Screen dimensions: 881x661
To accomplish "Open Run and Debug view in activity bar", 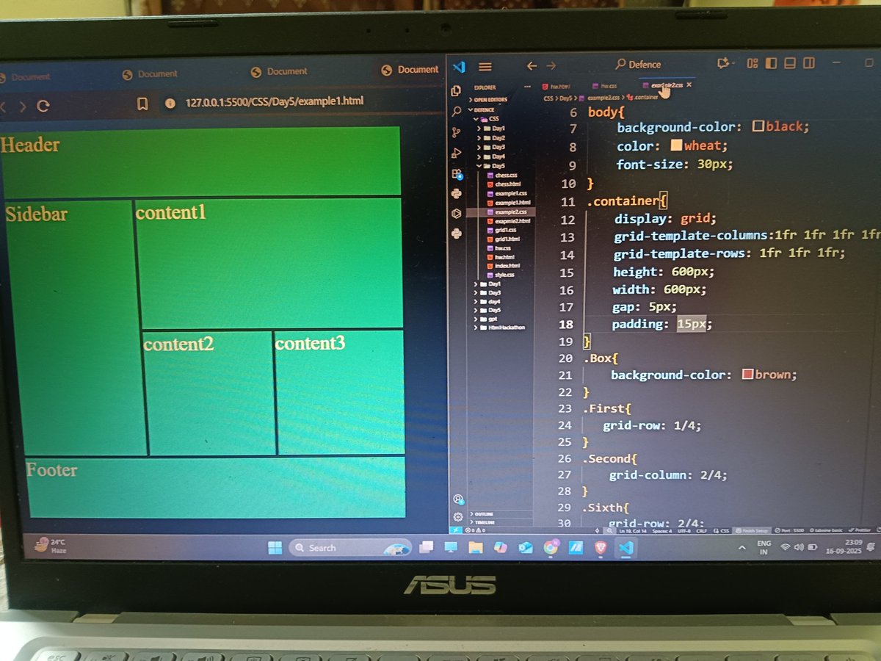I will click(x=456, y=153).
